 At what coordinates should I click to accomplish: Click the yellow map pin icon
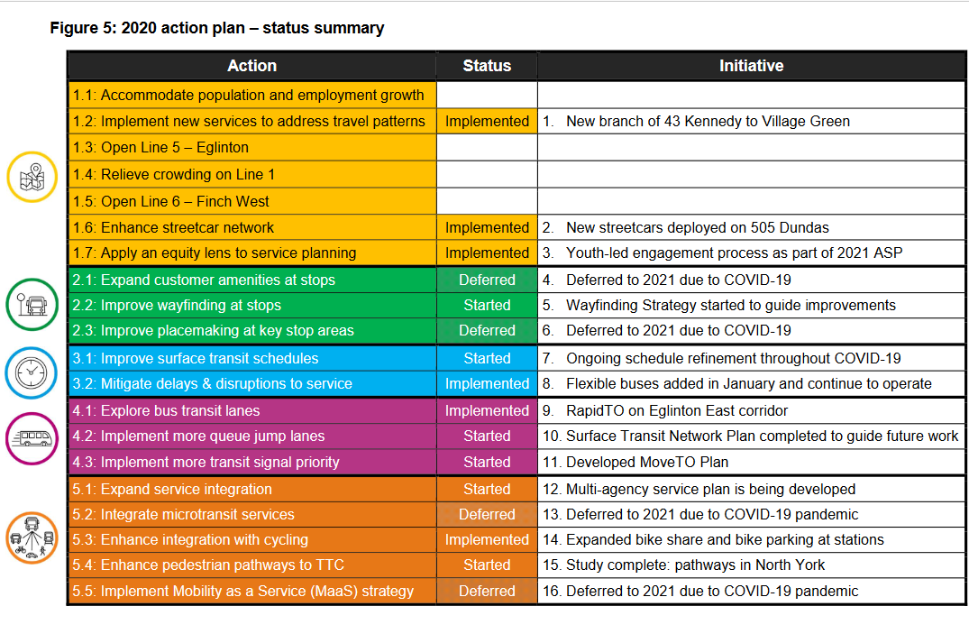[x=32, y=177]
